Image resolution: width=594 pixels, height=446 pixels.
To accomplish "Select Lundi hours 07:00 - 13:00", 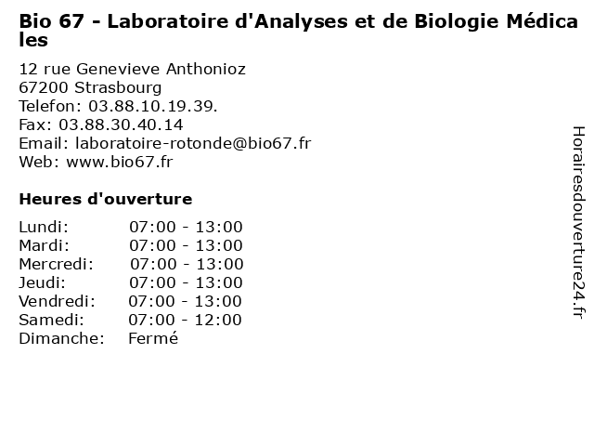I will pos(186,227).
